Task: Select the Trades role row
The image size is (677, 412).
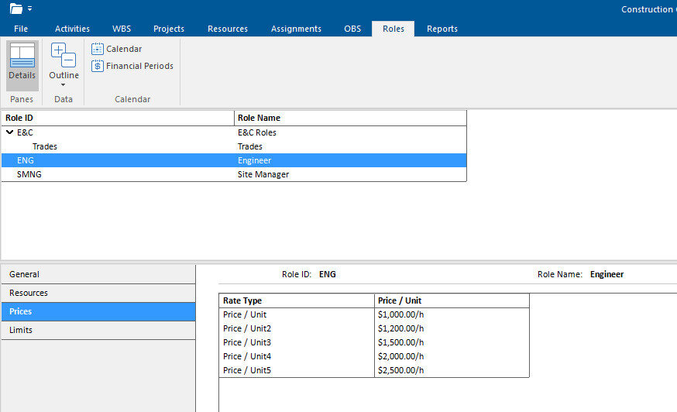Action: click(234, 146)
